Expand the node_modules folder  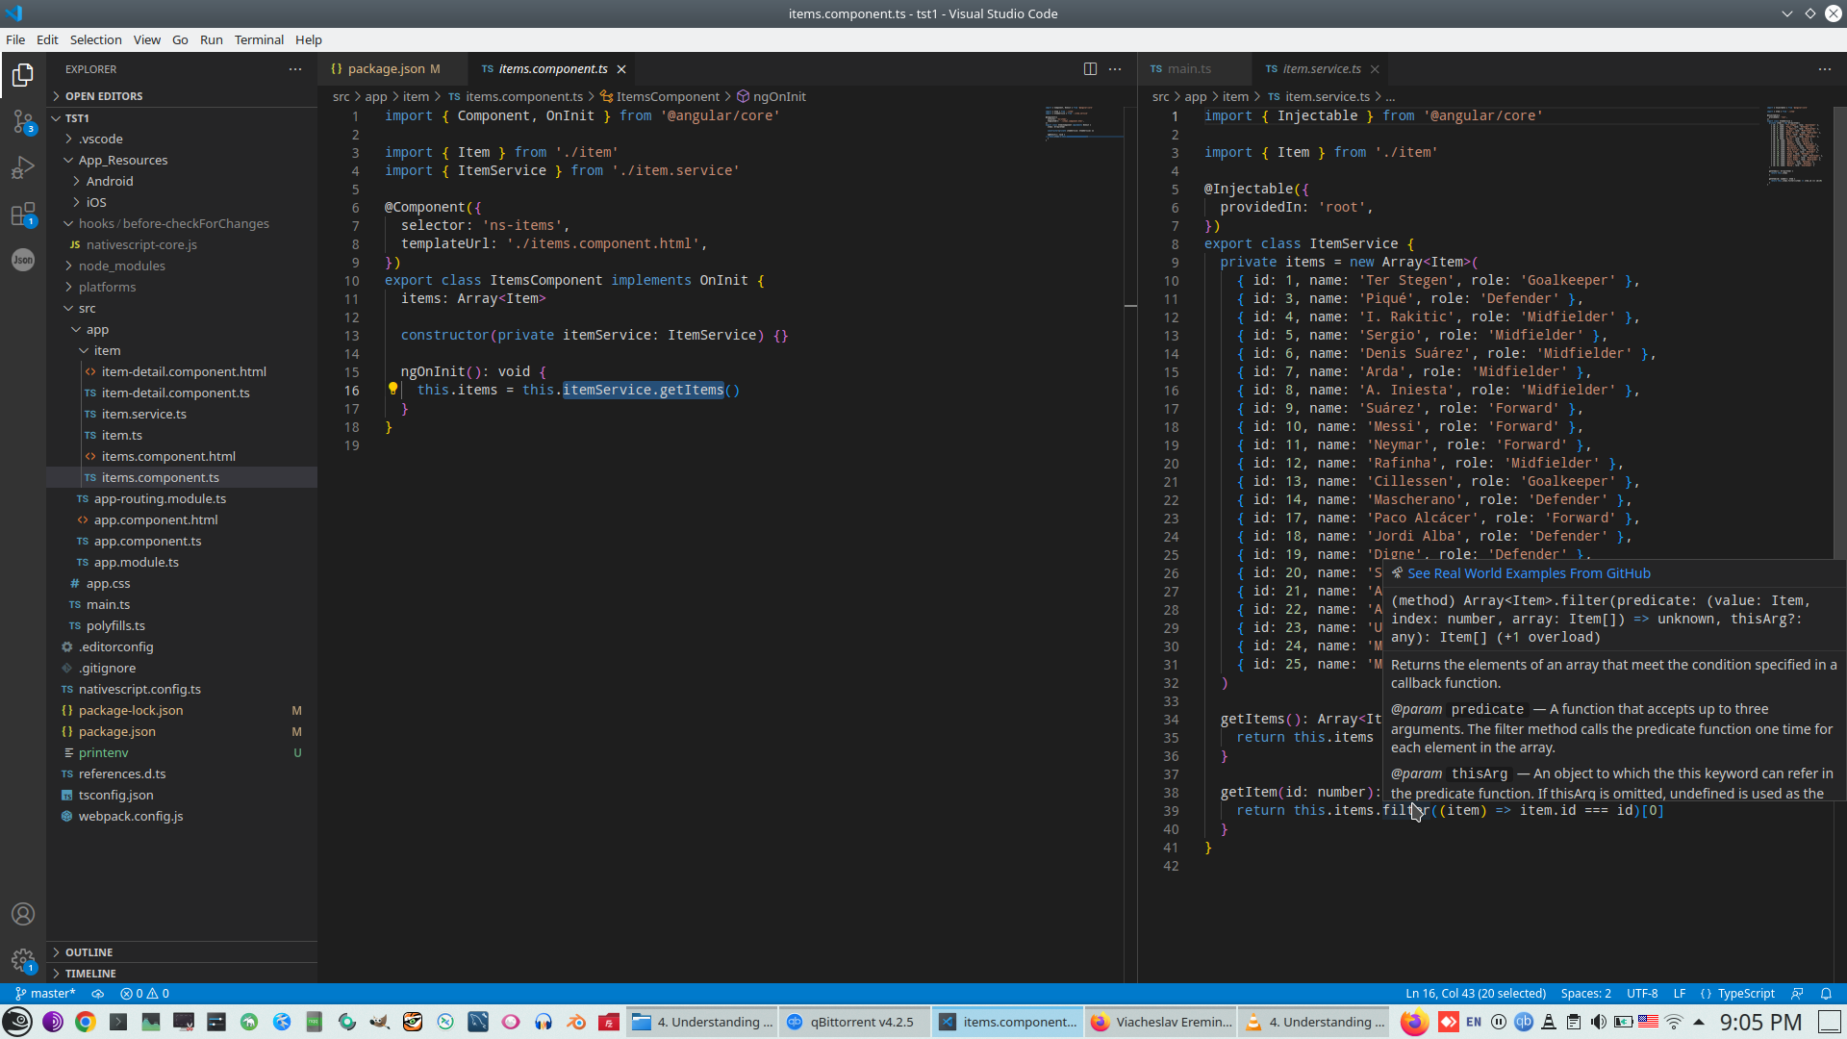pyautogui.click(x=121, y=266)
